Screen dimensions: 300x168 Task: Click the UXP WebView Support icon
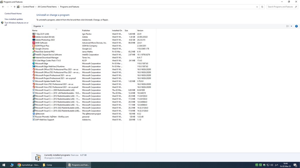(x=34, y=120)
